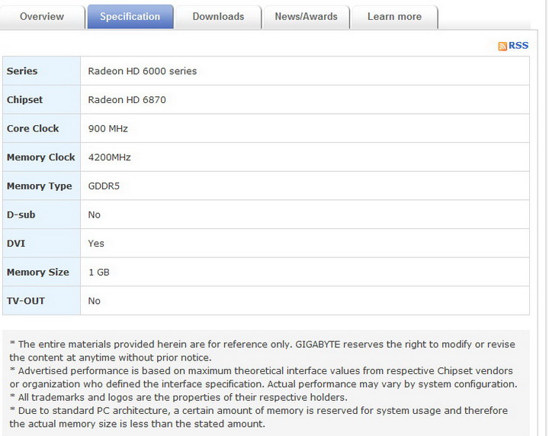Click the 'GDDR5' value
The image size is (549, 436).
coord(104,186)
